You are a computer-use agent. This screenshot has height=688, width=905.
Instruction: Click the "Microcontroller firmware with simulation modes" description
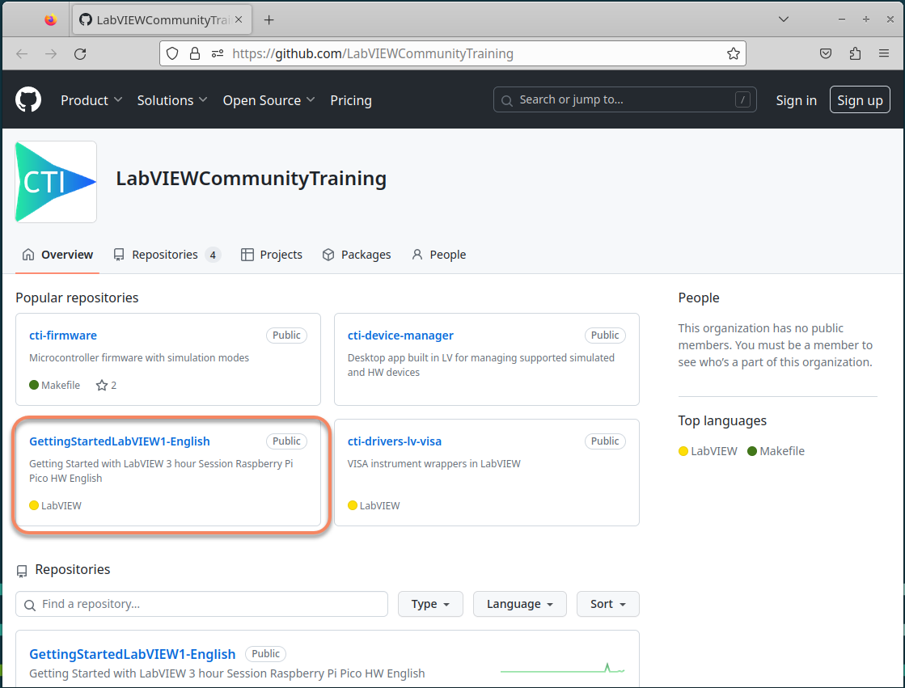click(139, 358)
